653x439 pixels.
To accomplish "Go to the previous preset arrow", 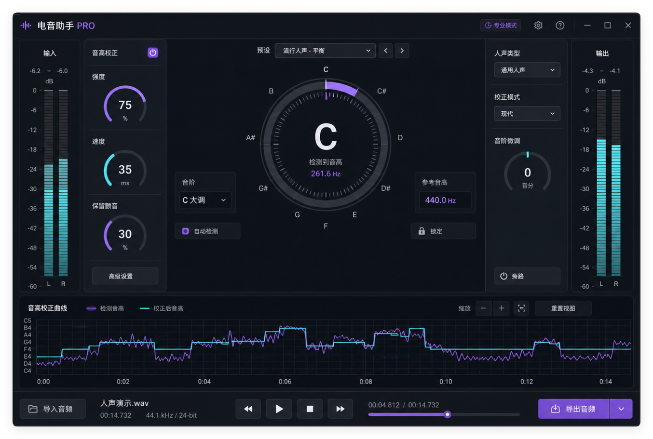I will [x=385, y=51].
